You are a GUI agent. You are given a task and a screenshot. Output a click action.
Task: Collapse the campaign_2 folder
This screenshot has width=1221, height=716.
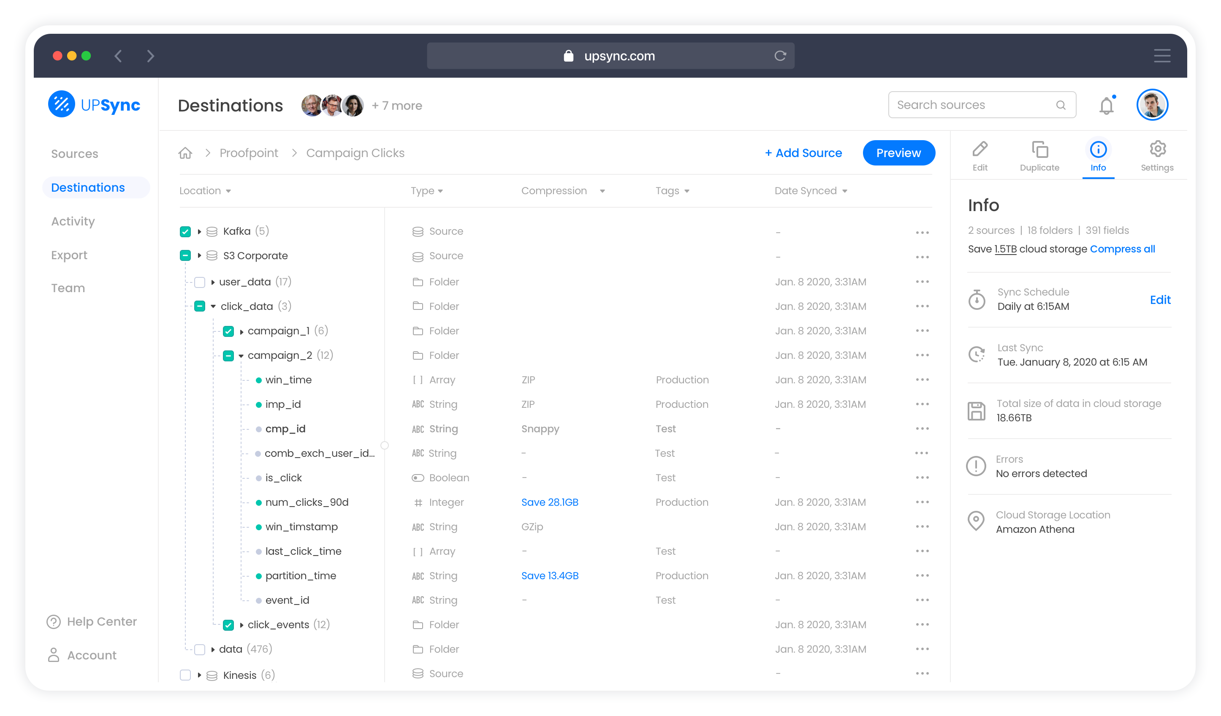click(x=241, y=355)
